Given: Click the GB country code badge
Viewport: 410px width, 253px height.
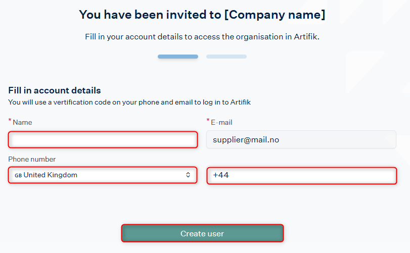Looking at the screenshot, I should pos(18,175).
